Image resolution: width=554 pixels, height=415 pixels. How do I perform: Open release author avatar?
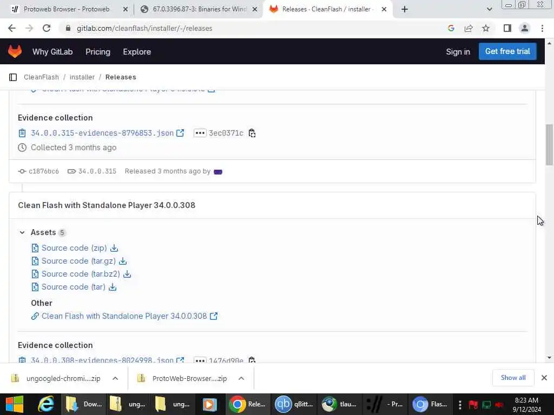pyautogui.click(x=218, y=171)
